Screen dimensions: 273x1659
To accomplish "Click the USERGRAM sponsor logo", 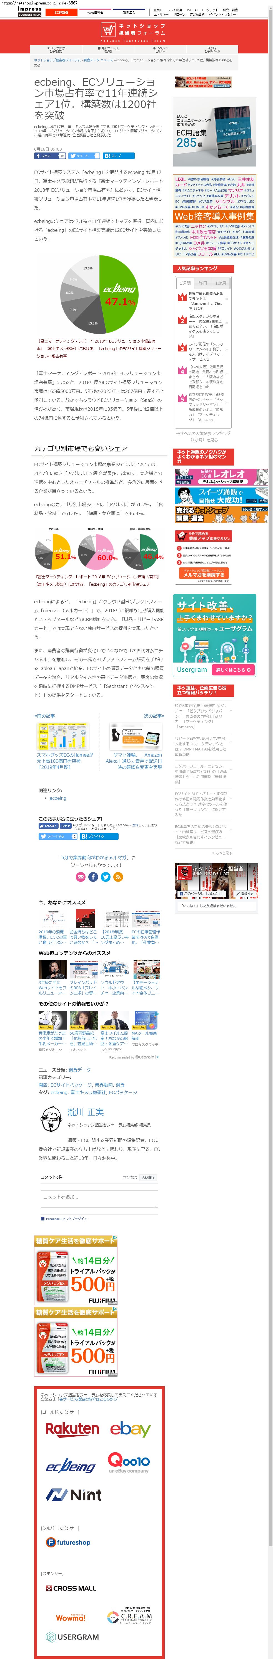I will [x=72, y=1636].
